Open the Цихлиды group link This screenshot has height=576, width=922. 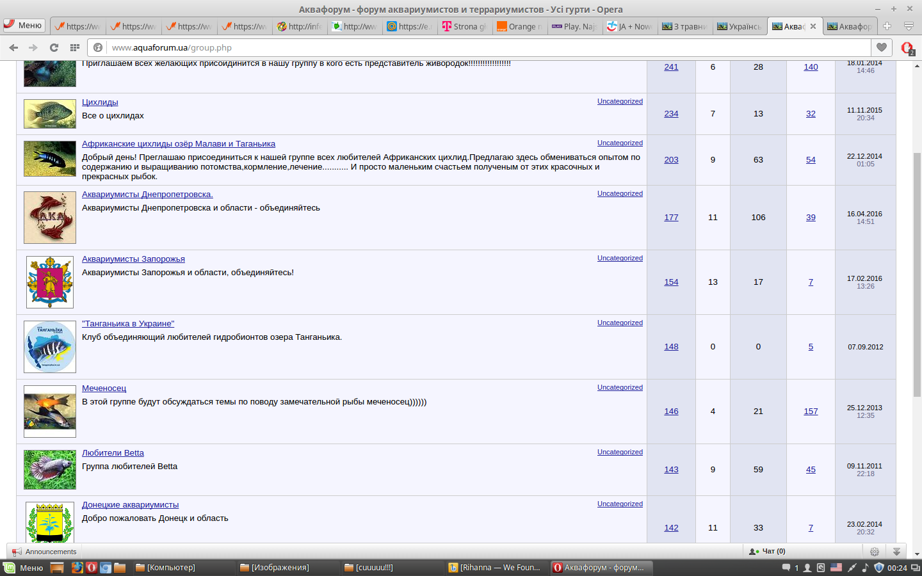[x=100, y=102]
